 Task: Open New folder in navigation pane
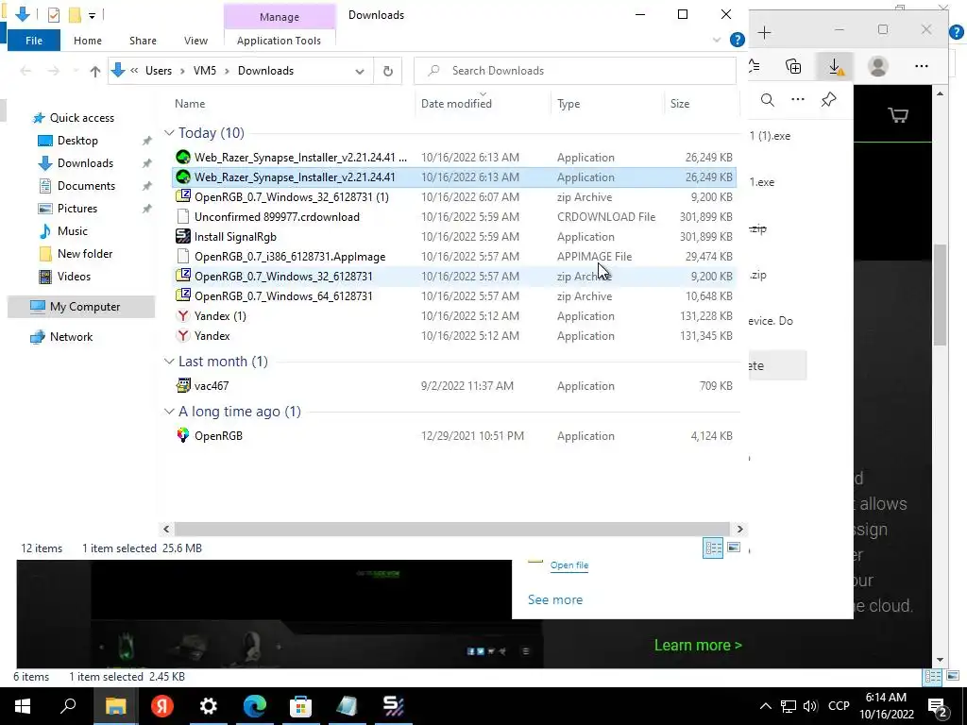84,253
